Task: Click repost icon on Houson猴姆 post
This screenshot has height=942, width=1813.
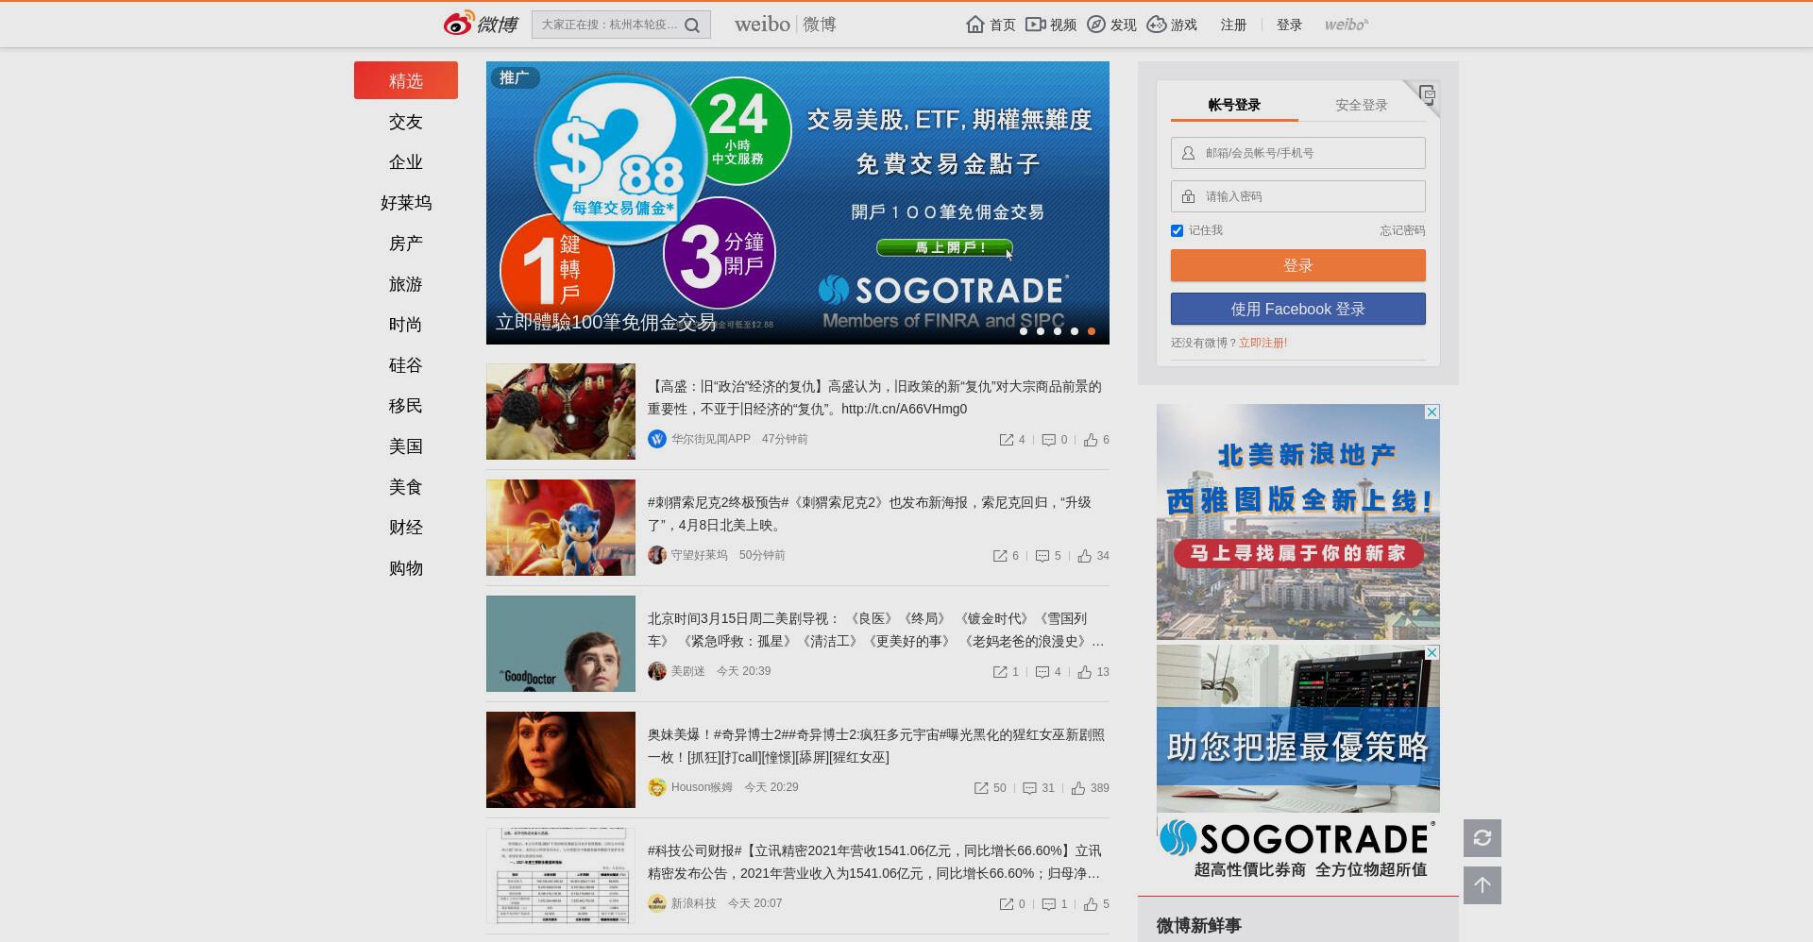Action: pos(981,788)
